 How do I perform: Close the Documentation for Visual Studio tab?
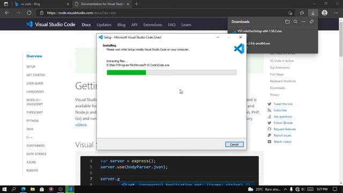click(x=128, y=4)
